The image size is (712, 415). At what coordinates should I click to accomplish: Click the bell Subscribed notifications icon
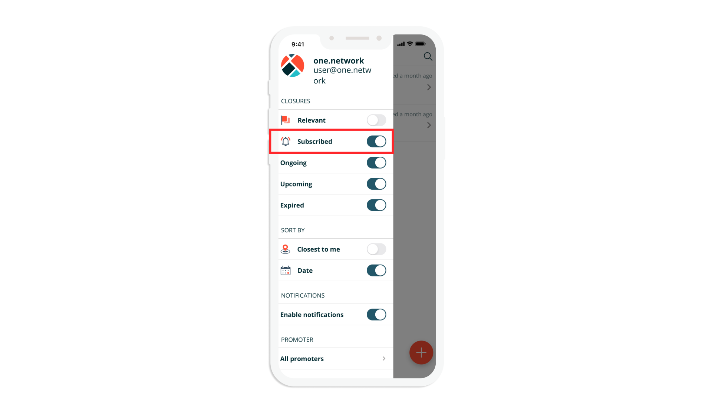tap(286, 141)
